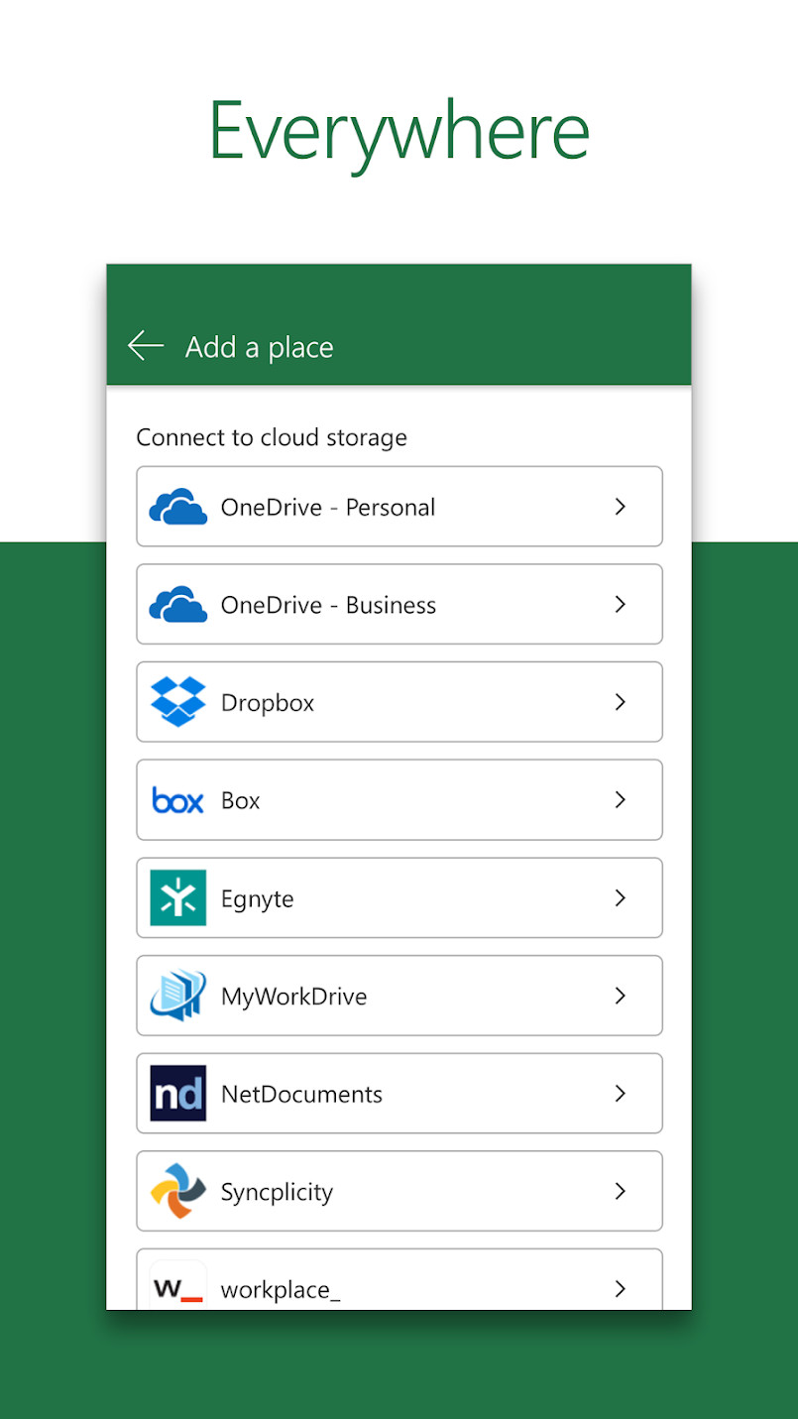
Task: Select the NetDocuments label text
Action: point(301,1094)
